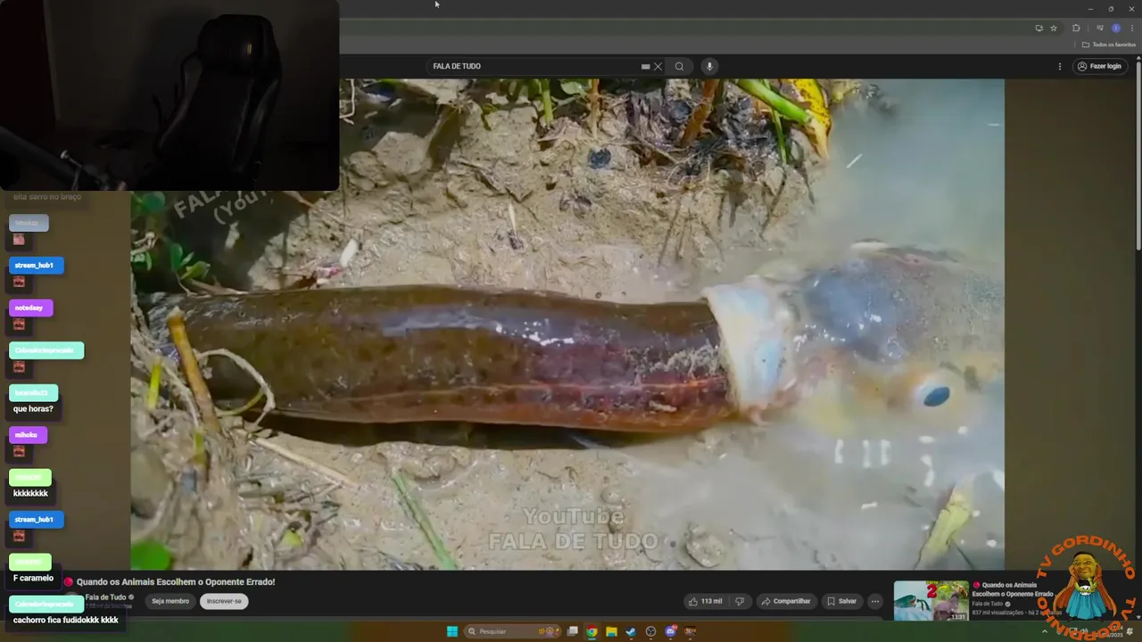Click mihoku username in chat overlay
Image resolution: width=1142 pixels, height=642 pixels.
pos(26,435)
